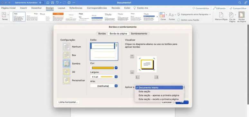Select the Sombra border setting icon
Screen dimensions: 249x117
click(x=67, y=64)
